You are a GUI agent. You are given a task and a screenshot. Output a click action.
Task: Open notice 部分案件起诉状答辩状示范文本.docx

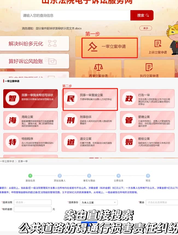pyautogui.click(x=59, y=28)
